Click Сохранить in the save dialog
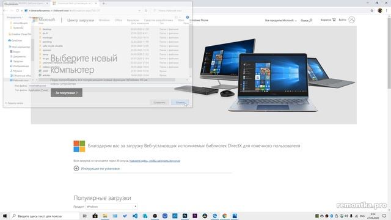This screenshot has height=220, width=391. (x=159, y=102)
